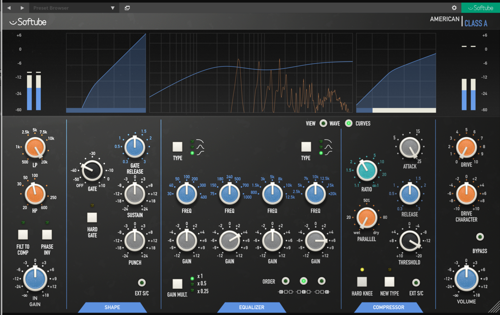Go to previous preset arrow
Screen dimensions: 500x315
9,8
